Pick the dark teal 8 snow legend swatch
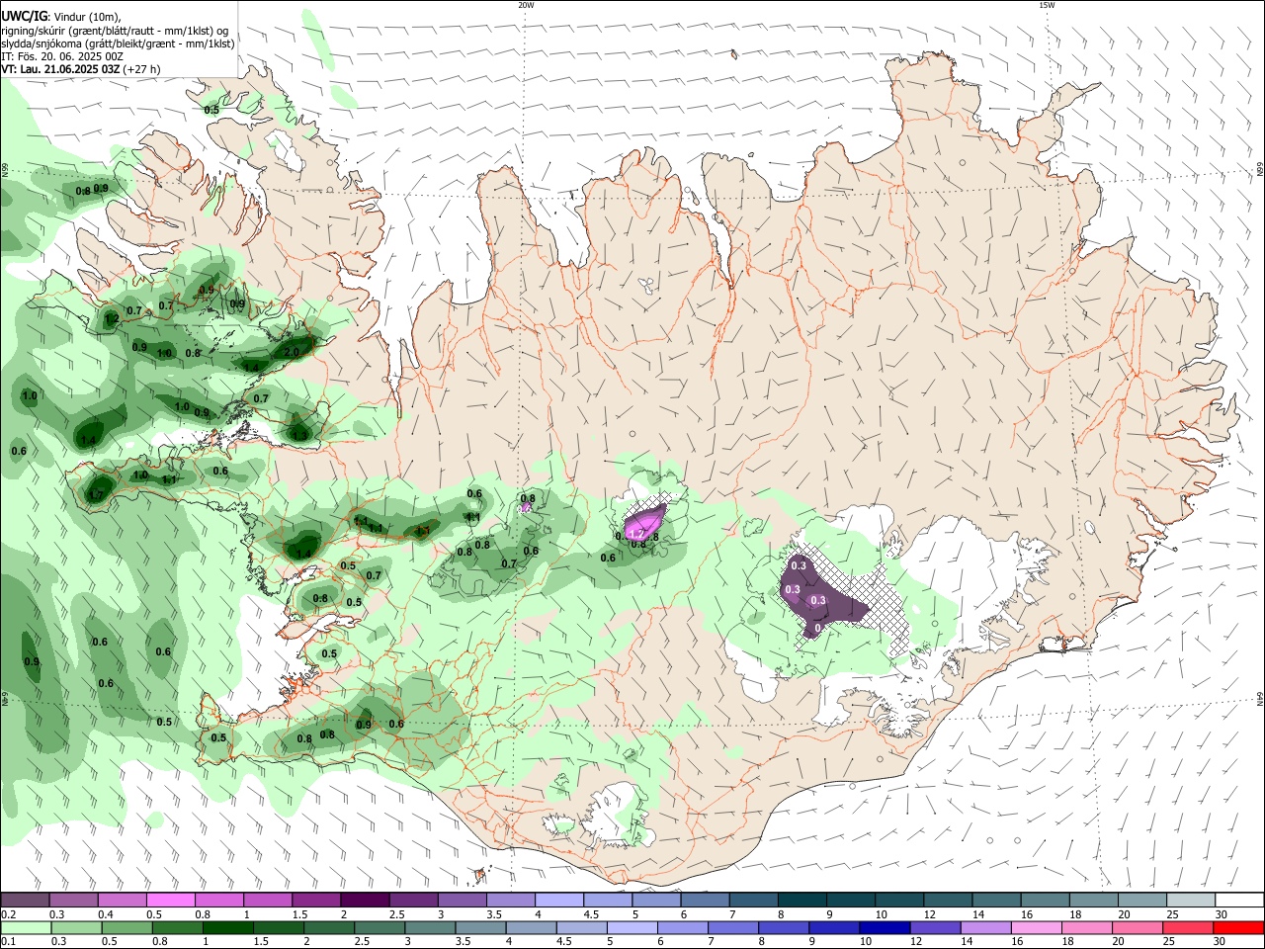 tap(801, 900)
